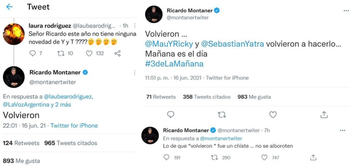View the 965 Tweets citados list
This screenshot has width=350, height=167.
(x=71, y=143)
